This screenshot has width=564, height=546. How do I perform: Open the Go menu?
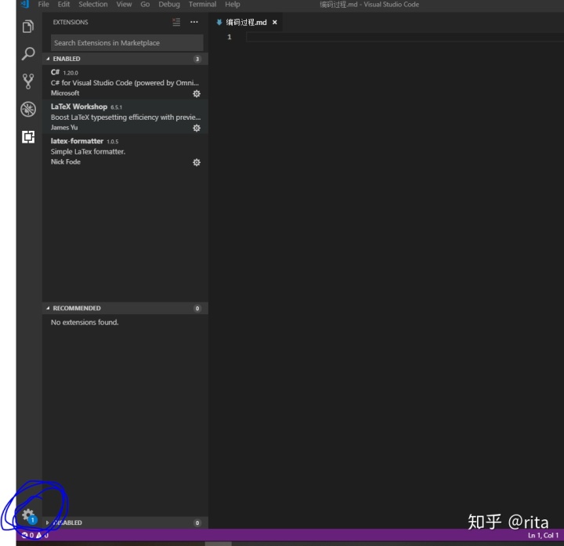pyautogui.click(x=145, y=5)
